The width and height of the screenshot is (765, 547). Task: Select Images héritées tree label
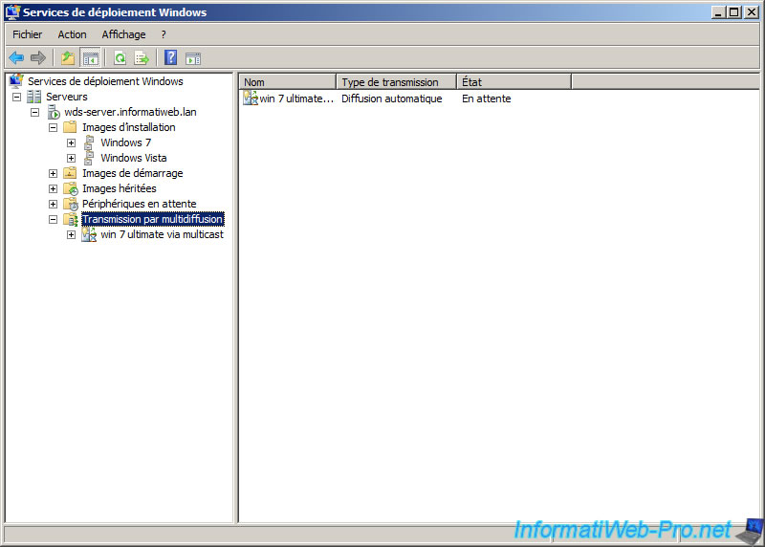[120, 188]
